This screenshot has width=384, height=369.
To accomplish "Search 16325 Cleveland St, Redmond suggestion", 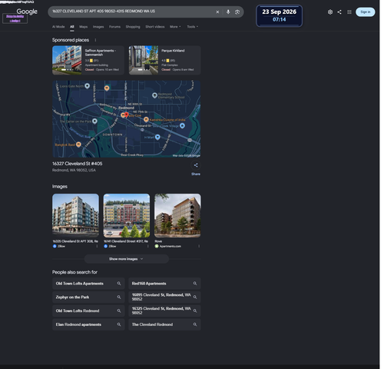I will coord(164,311).
